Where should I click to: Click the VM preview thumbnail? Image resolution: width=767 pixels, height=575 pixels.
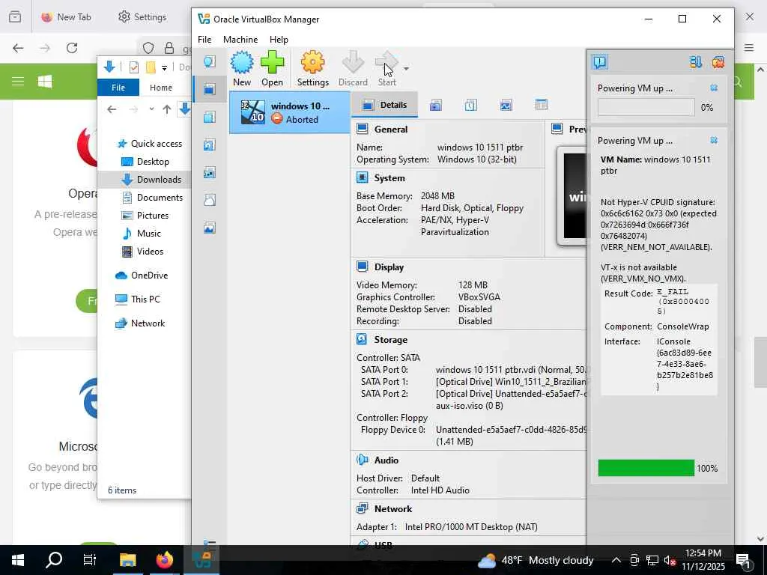click(573, 195)
